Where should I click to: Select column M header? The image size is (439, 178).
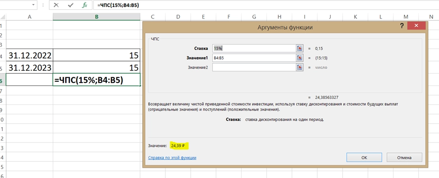point(406,17)
